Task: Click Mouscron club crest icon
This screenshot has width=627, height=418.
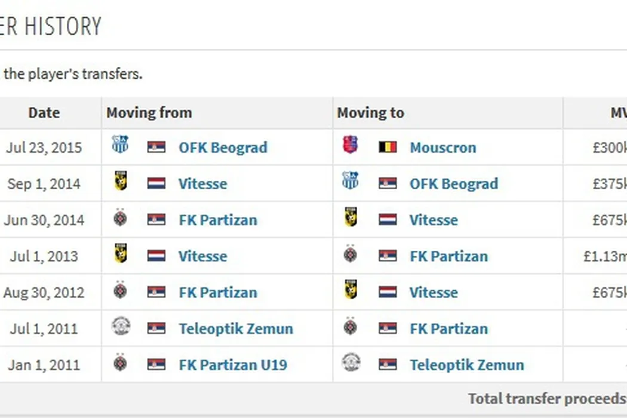Action: point(351,145)
